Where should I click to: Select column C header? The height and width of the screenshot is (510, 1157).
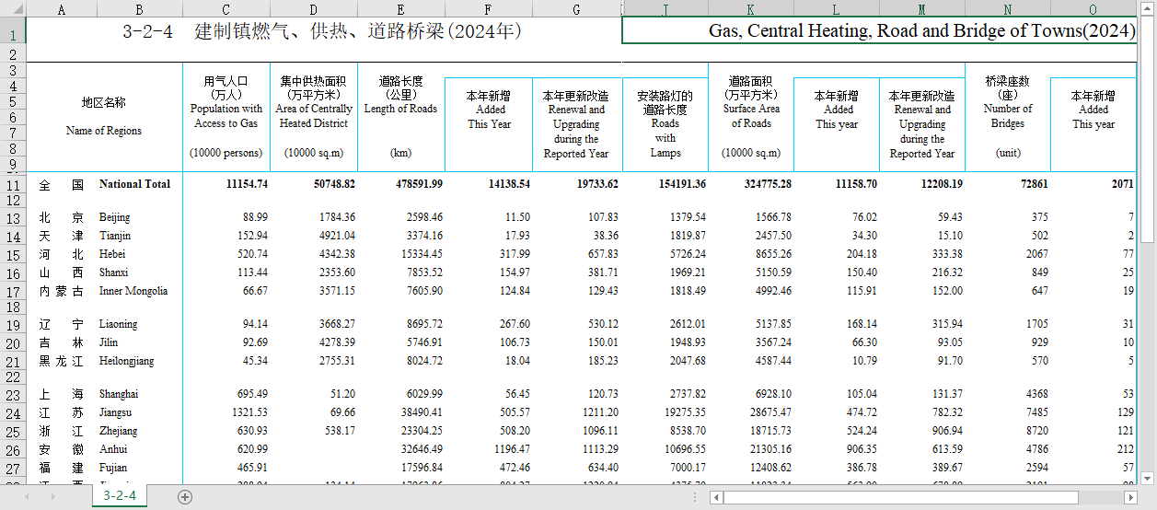(x=226, y=9)
